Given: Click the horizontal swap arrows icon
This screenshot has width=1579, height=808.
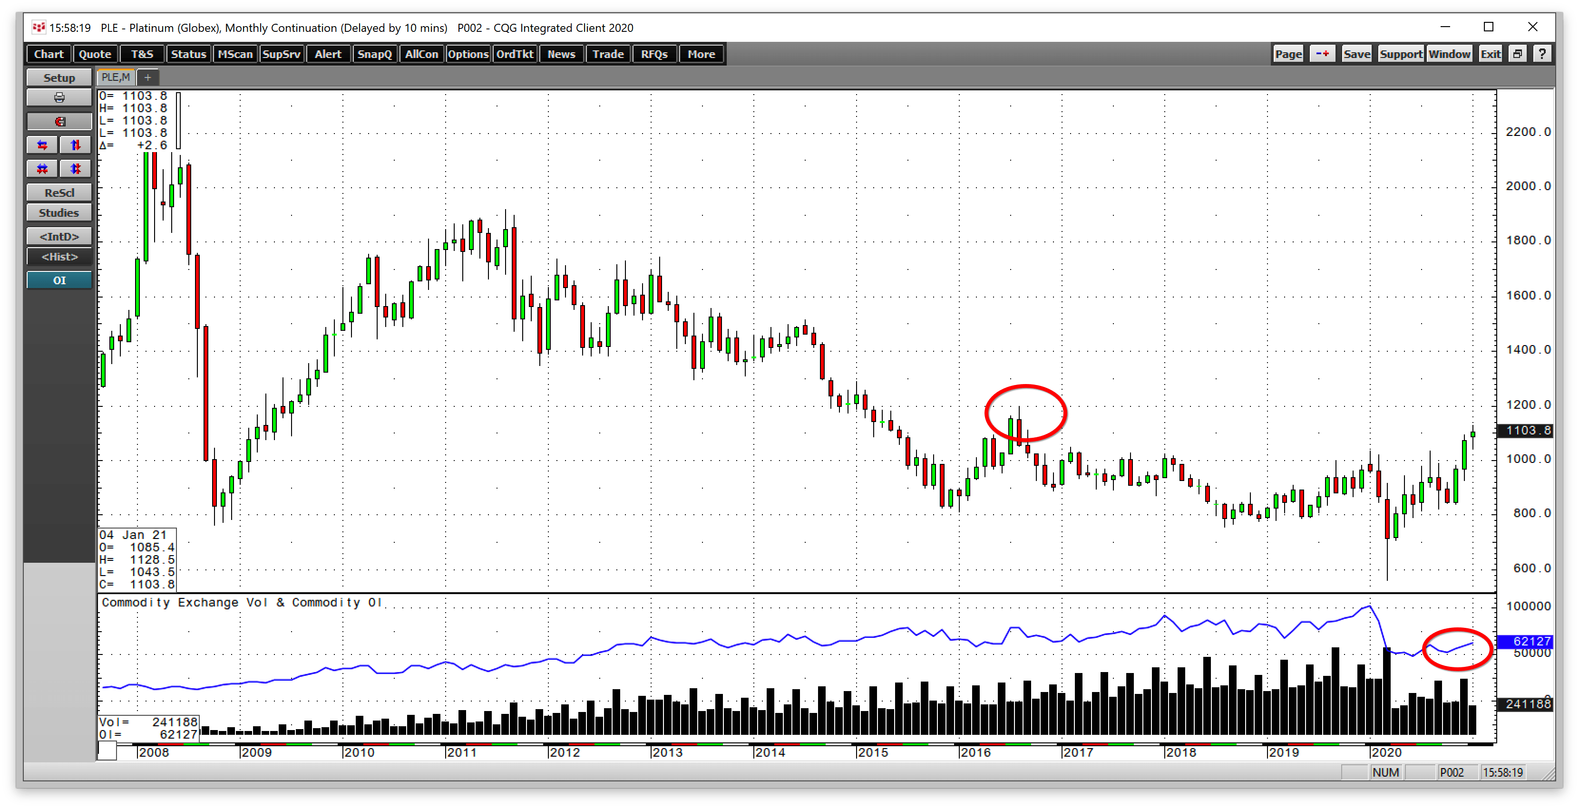Looking at the screenshot, I should coord(42,145).
